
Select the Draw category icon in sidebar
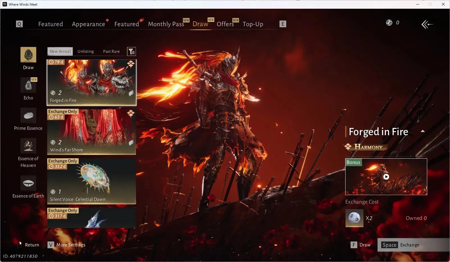28,55
